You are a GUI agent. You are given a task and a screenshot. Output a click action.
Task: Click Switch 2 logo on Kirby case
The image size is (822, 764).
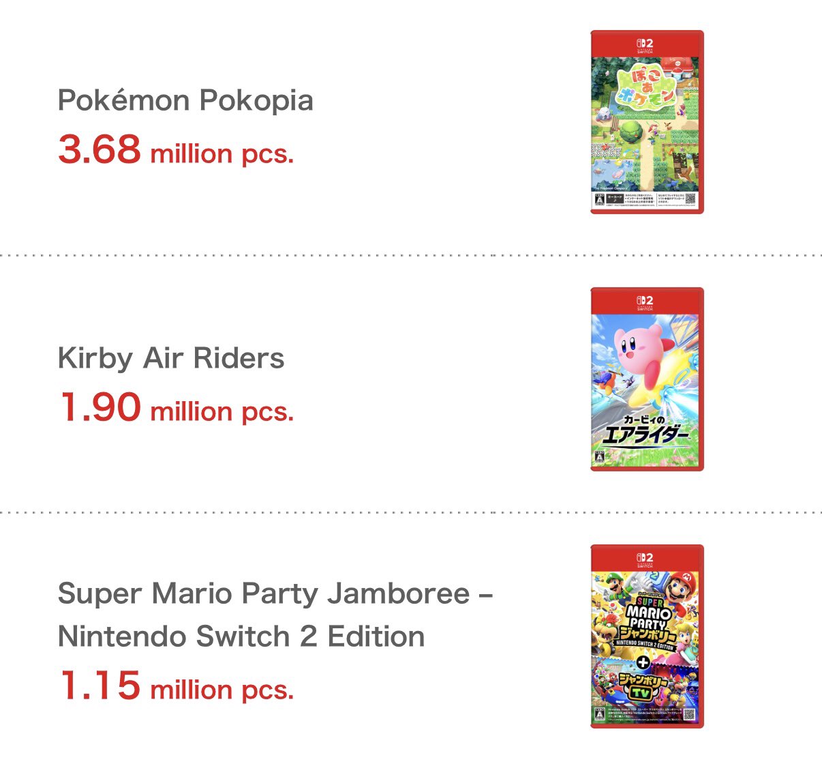click(645, 302)
